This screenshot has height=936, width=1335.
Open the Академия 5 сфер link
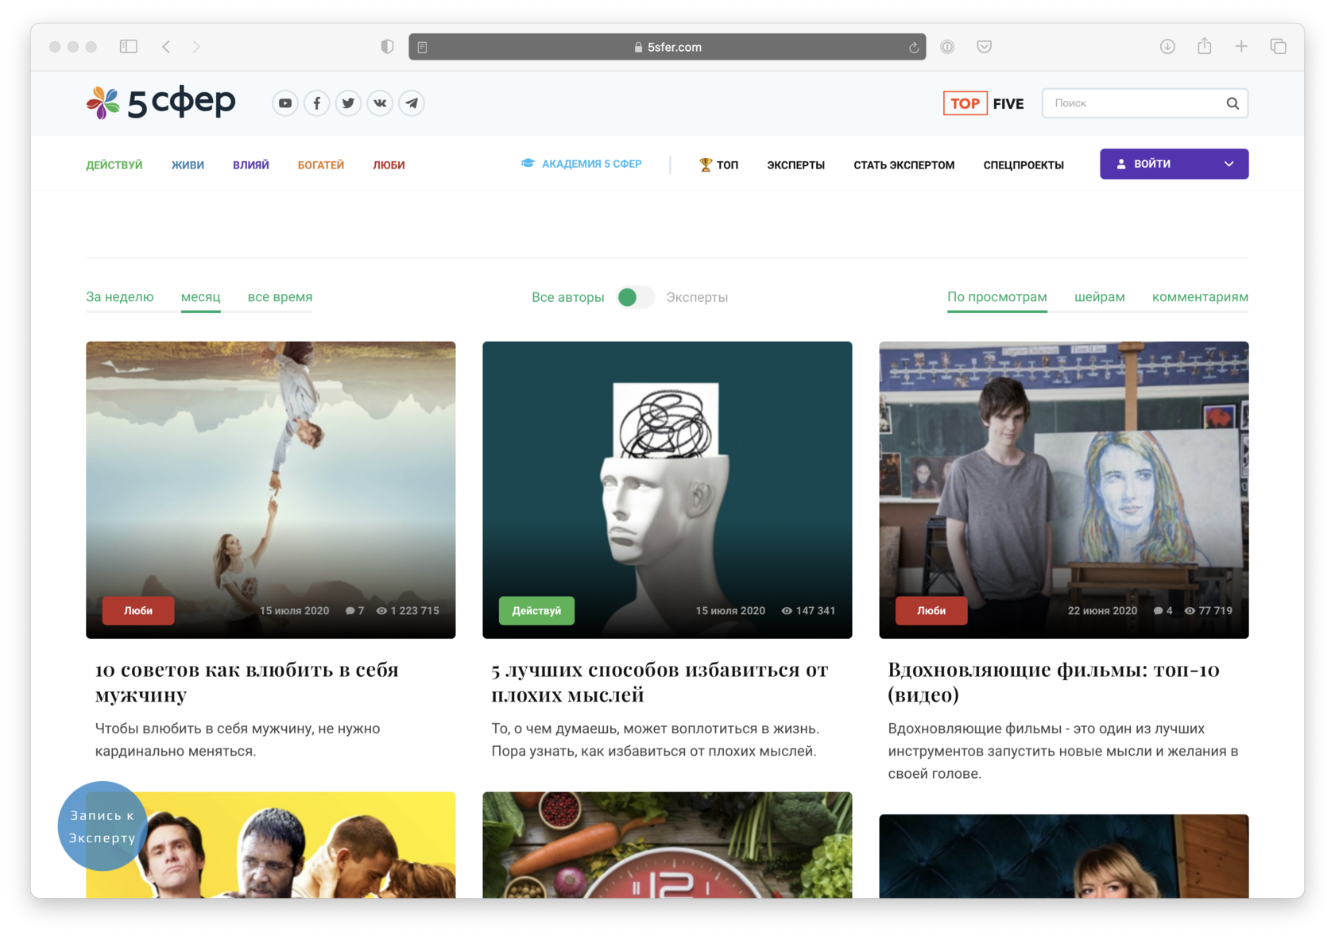click(582, 164)
